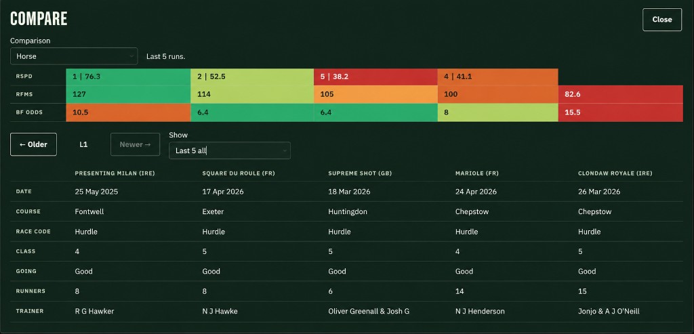Open the Show 'Last 5 all' dropdown
This screenshot has height=334, width=694.
coord(230,150)
